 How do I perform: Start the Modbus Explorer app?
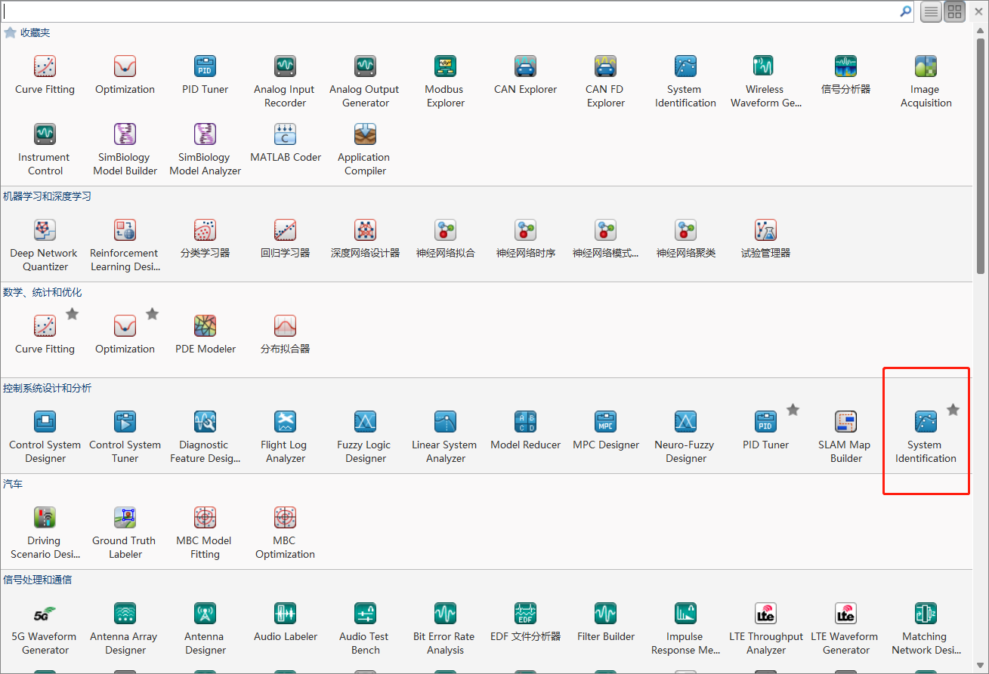pyautogui.click(x=446, y=82)
